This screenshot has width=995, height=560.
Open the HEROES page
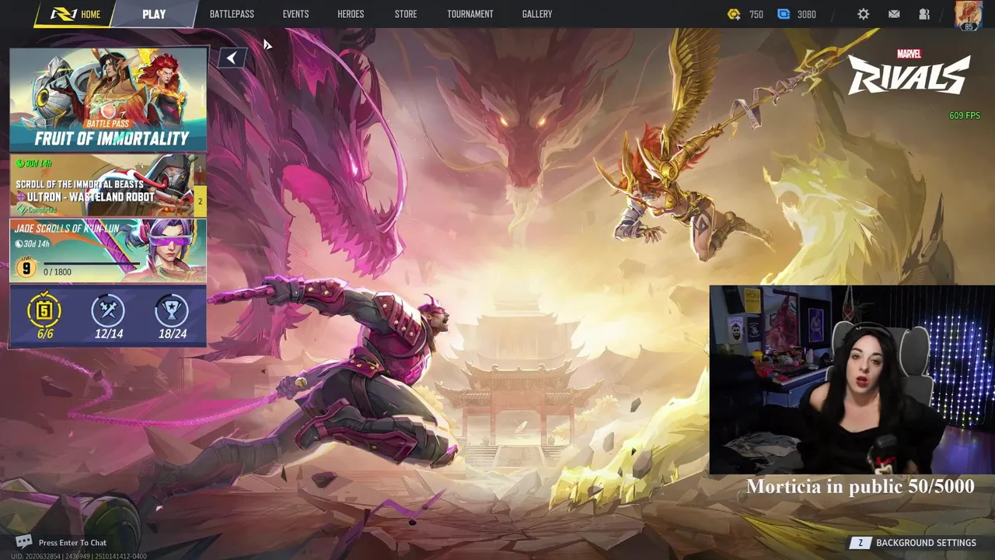351,14
